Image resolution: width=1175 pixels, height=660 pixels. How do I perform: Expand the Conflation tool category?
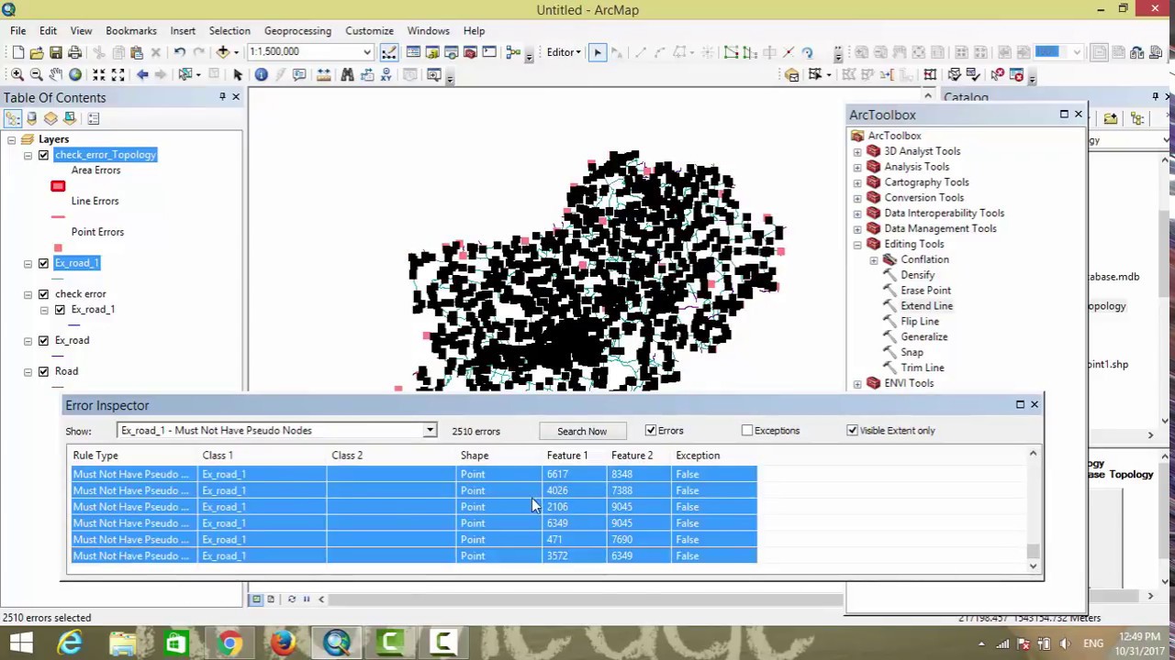[x=873, y=259]
